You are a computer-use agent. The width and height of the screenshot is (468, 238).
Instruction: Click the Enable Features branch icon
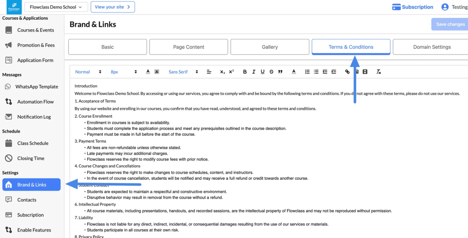tap(9, 230)
